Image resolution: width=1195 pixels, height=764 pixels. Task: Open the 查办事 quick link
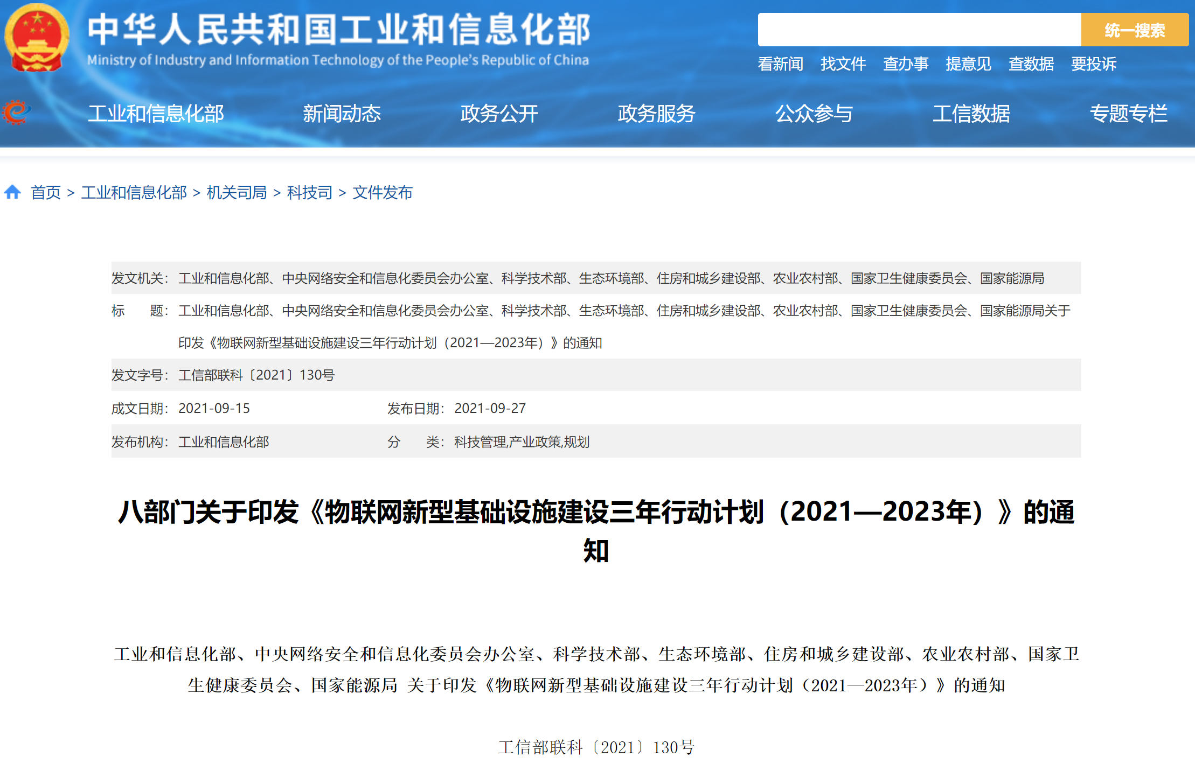906,64
